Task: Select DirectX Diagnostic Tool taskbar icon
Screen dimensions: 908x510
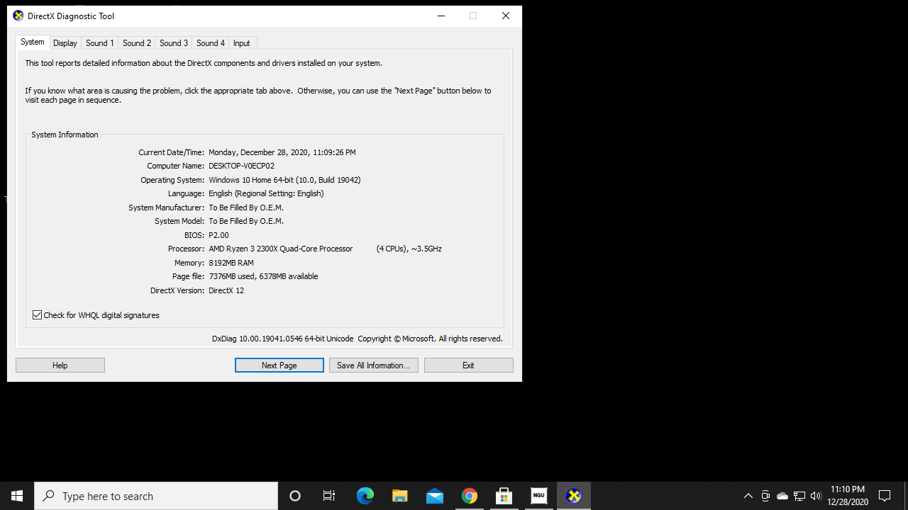Action: coord(574,496)
